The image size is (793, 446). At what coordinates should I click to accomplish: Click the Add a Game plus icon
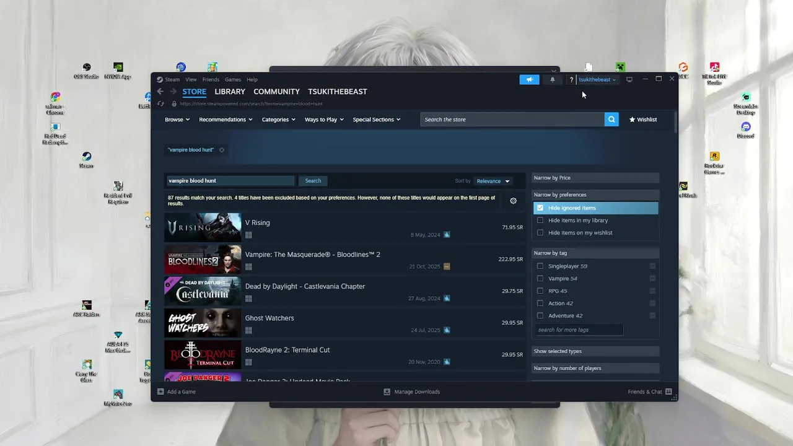[x=160, y=391]
